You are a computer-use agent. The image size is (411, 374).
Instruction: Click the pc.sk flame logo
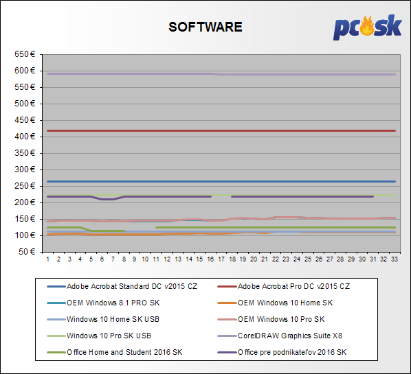pyautogui.click(x=367, y=27)
